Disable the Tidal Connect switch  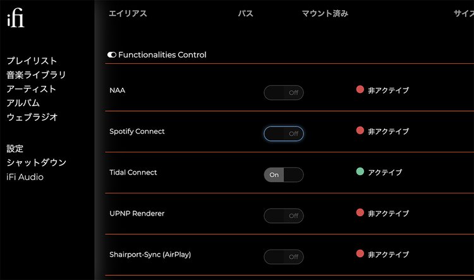pyautogui.click(x=284, y=174)
